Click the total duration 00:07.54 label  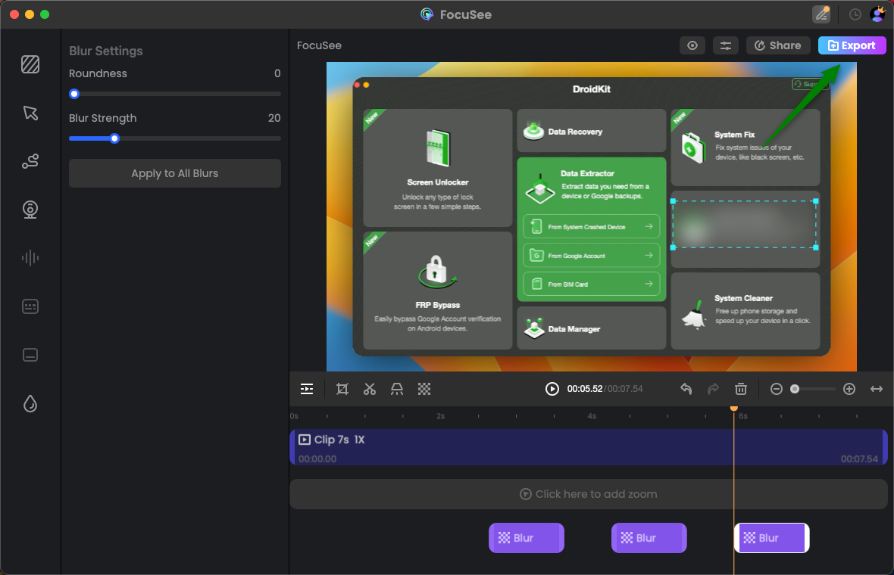625,389
